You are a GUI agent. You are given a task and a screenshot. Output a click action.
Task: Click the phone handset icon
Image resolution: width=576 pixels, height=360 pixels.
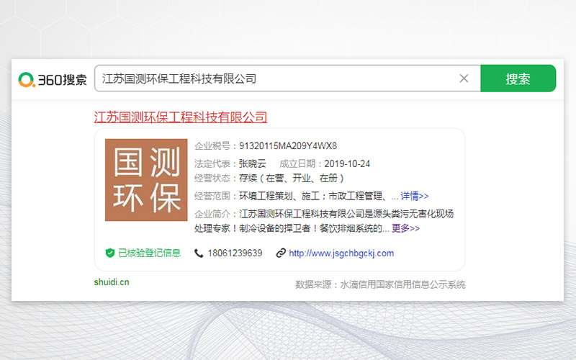(x=199, y=253)
